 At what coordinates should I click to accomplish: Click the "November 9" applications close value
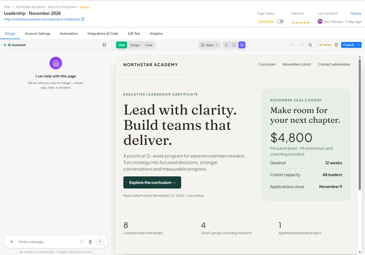click(x=330, y=187)
